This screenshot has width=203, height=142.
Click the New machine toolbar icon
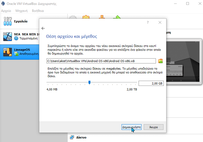pyautogui.click(x=73, y=17)
